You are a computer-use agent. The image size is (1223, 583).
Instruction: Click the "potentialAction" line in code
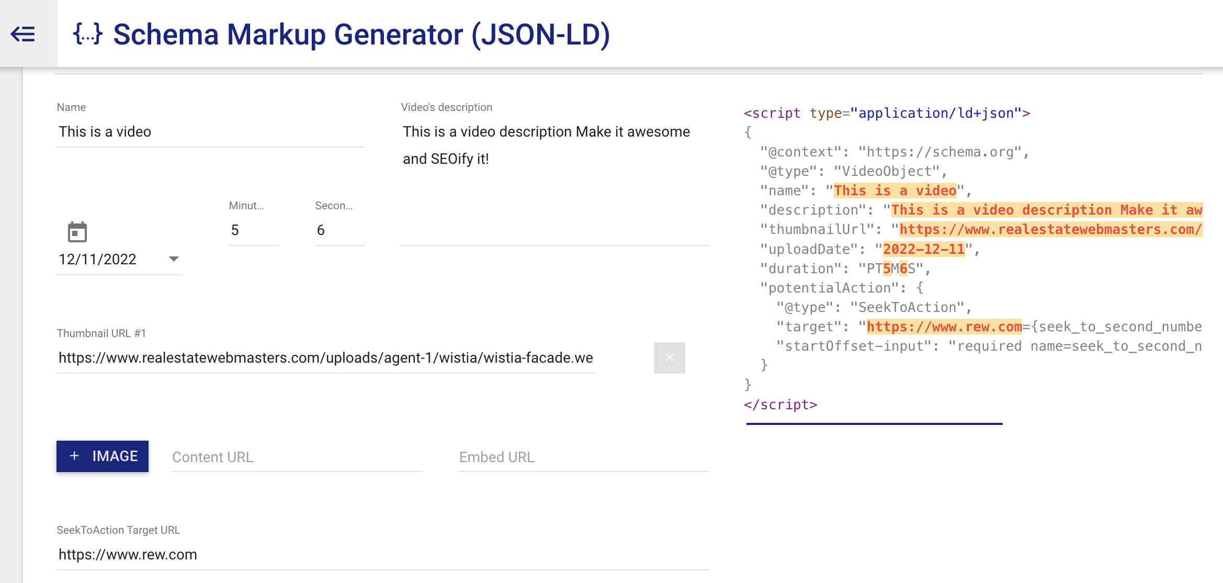[x=842, y=288]
